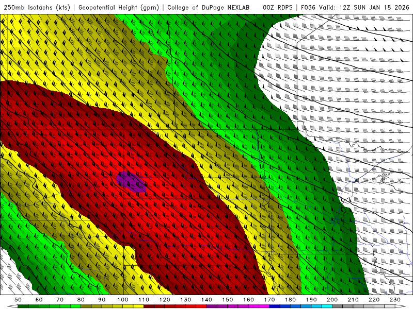Click the 200 label on the color scale

332,300
